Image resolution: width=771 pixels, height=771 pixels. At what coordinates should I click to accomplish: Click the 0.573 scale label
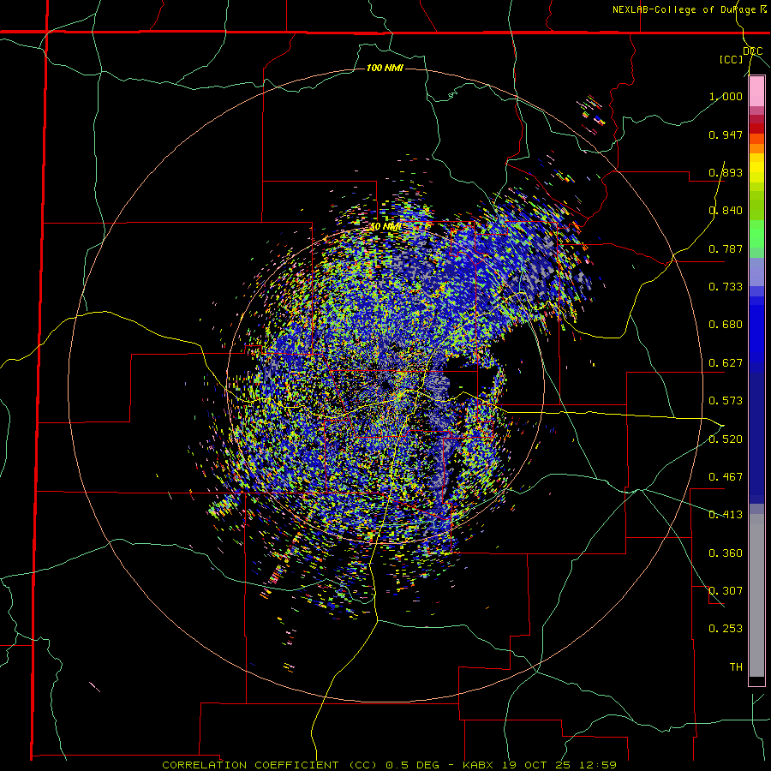coord(726,401)
